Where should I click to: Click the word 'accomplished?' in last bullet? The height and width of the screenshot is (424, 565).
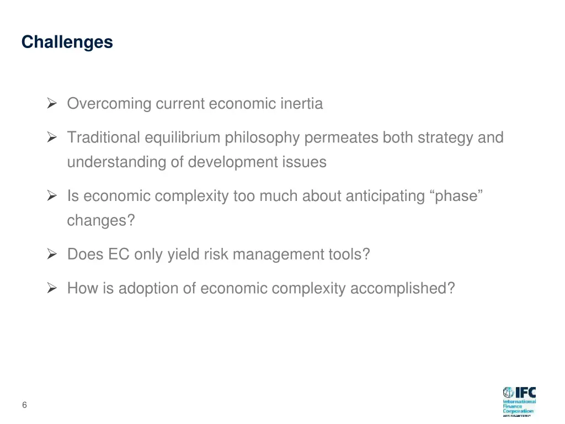(x=402, y=288)
